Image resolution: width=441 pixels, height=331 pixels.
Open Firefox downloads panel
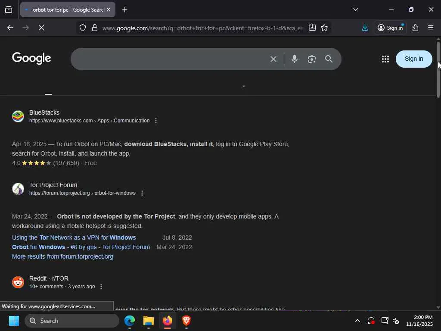[365, 28]
